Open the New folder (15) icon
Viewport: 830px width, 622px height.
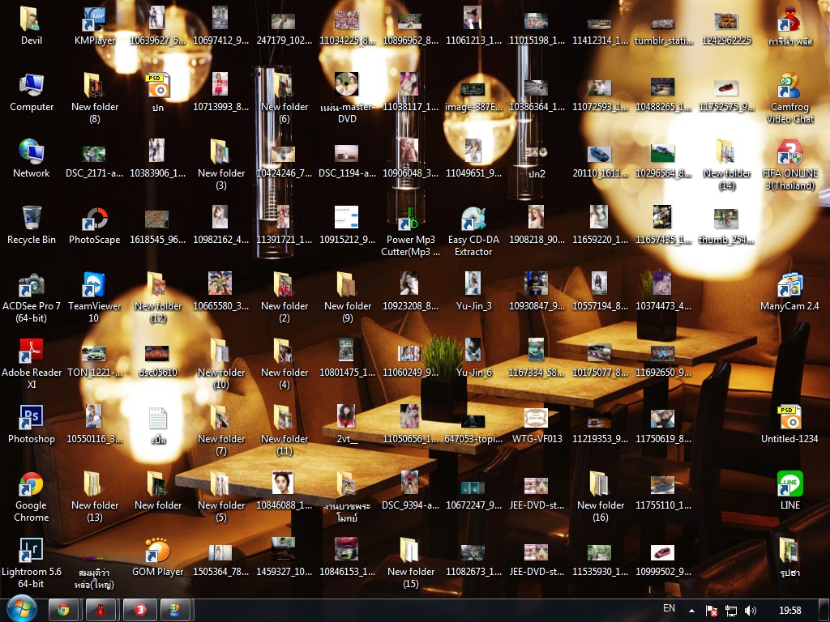click(410, 564)
